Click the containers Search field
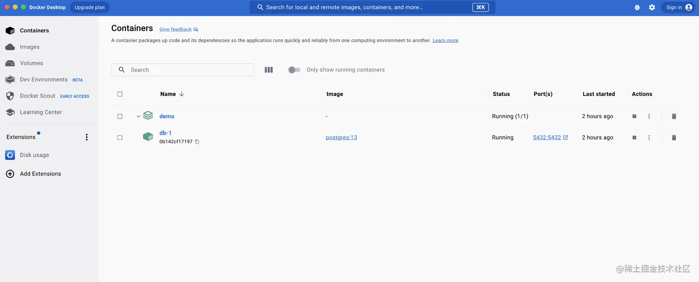Screen dimensions: 699x282 [x=183, y=70]
